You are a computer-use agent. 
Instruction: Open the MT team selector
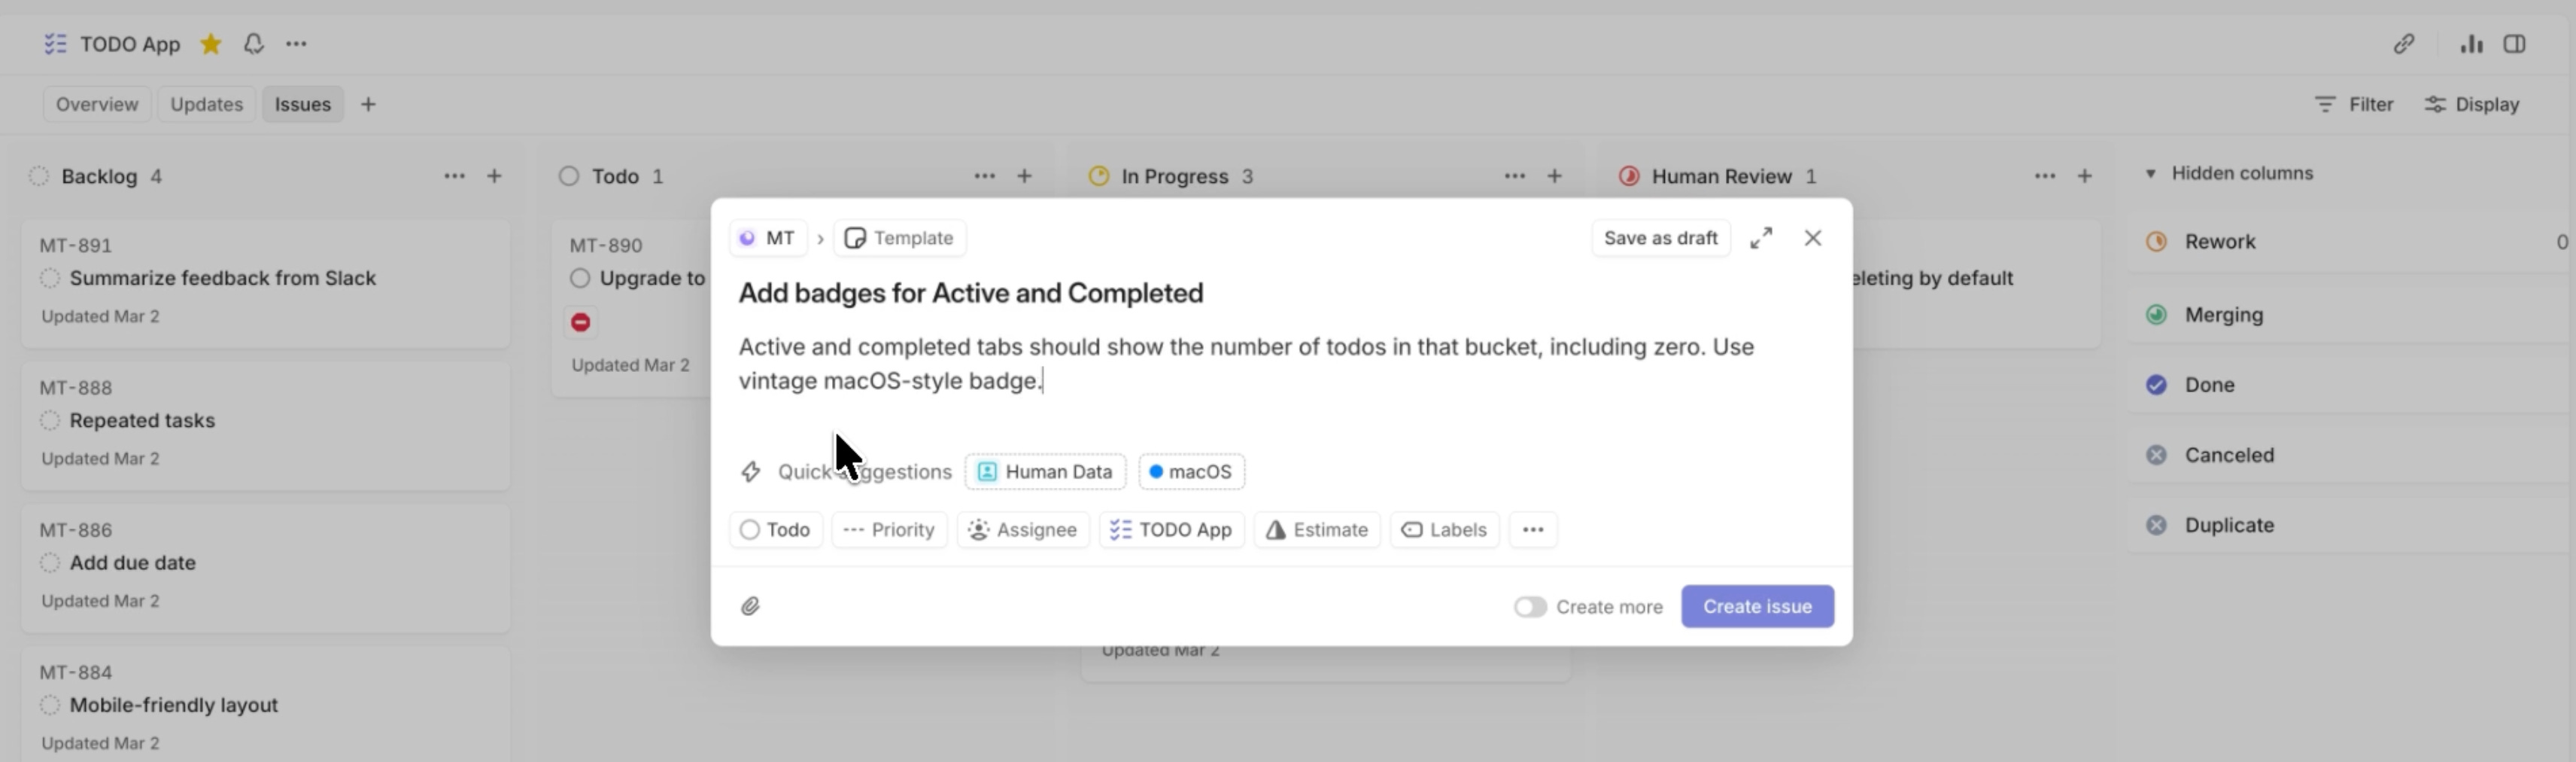(x=768, y=238)
